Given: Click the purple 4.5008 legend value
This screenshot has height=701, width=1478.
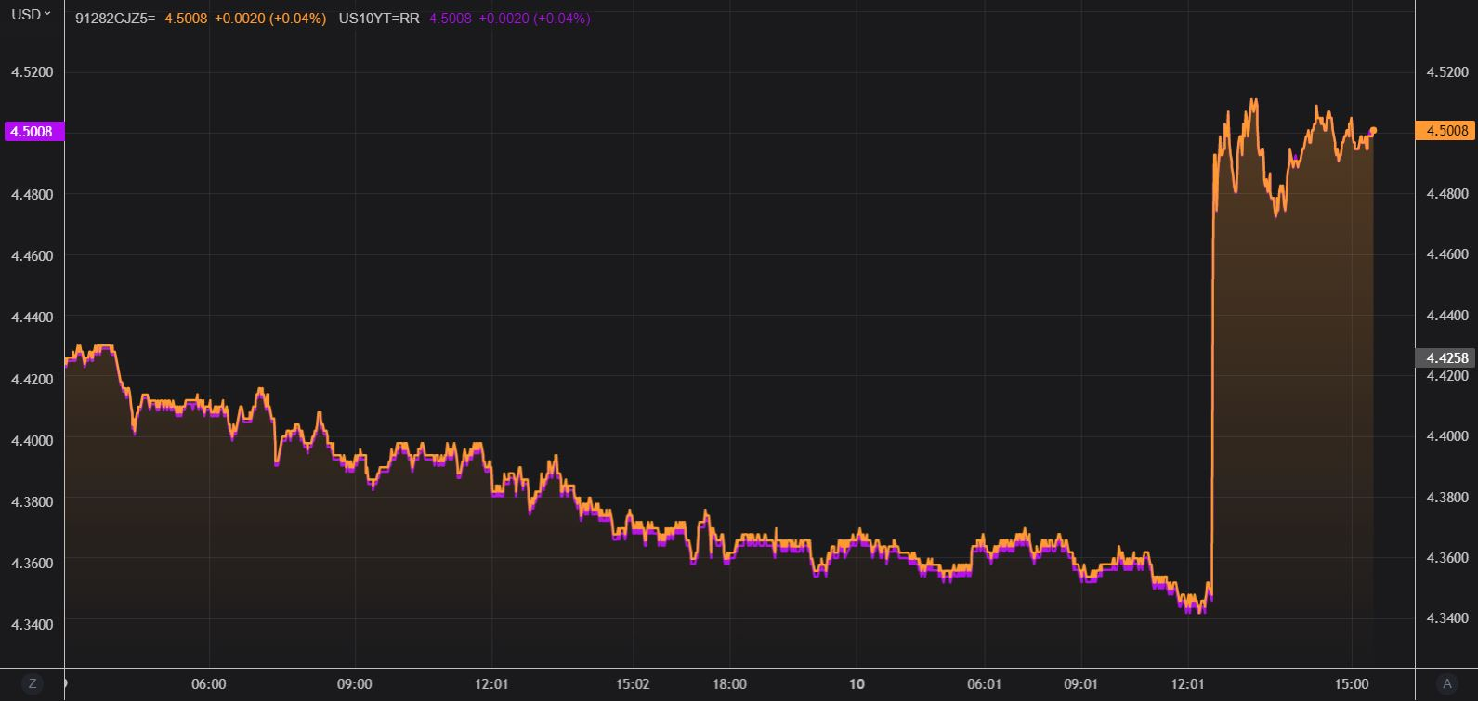Looking at the screenshot, I should tap(451, 18).
